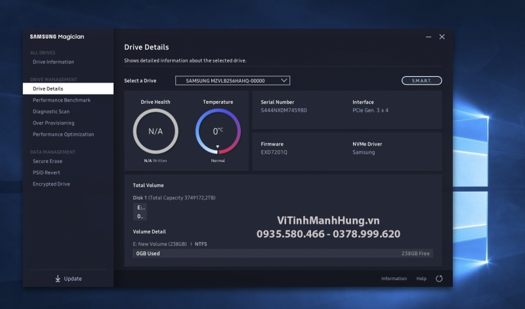Click the Drive Health N/A gauge
Viewport: 525px width, 309px height.
[x=156, y=131]
